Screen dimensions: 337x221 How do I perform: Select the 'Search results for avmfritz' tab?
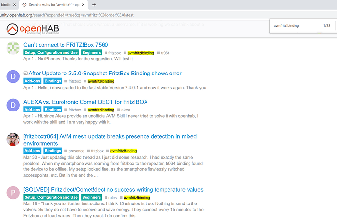54,5
